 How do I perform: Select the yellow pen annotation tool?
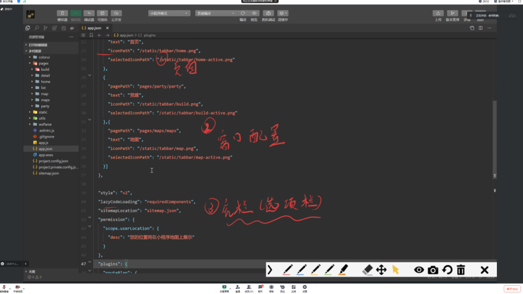[x=315, y=270]
